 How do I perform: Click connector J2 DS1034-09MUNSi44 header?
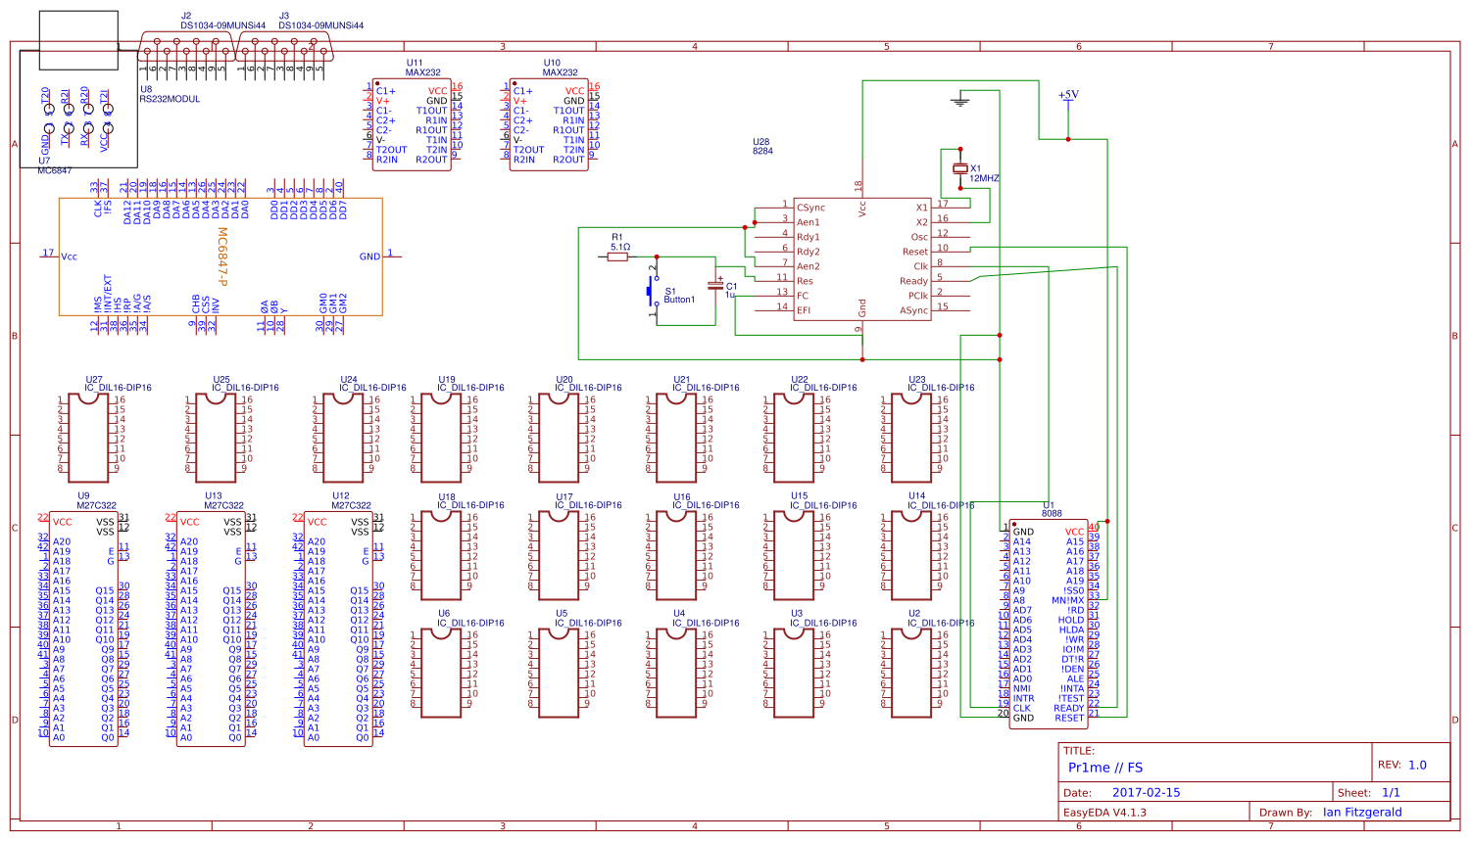click(x=186, y=44)
